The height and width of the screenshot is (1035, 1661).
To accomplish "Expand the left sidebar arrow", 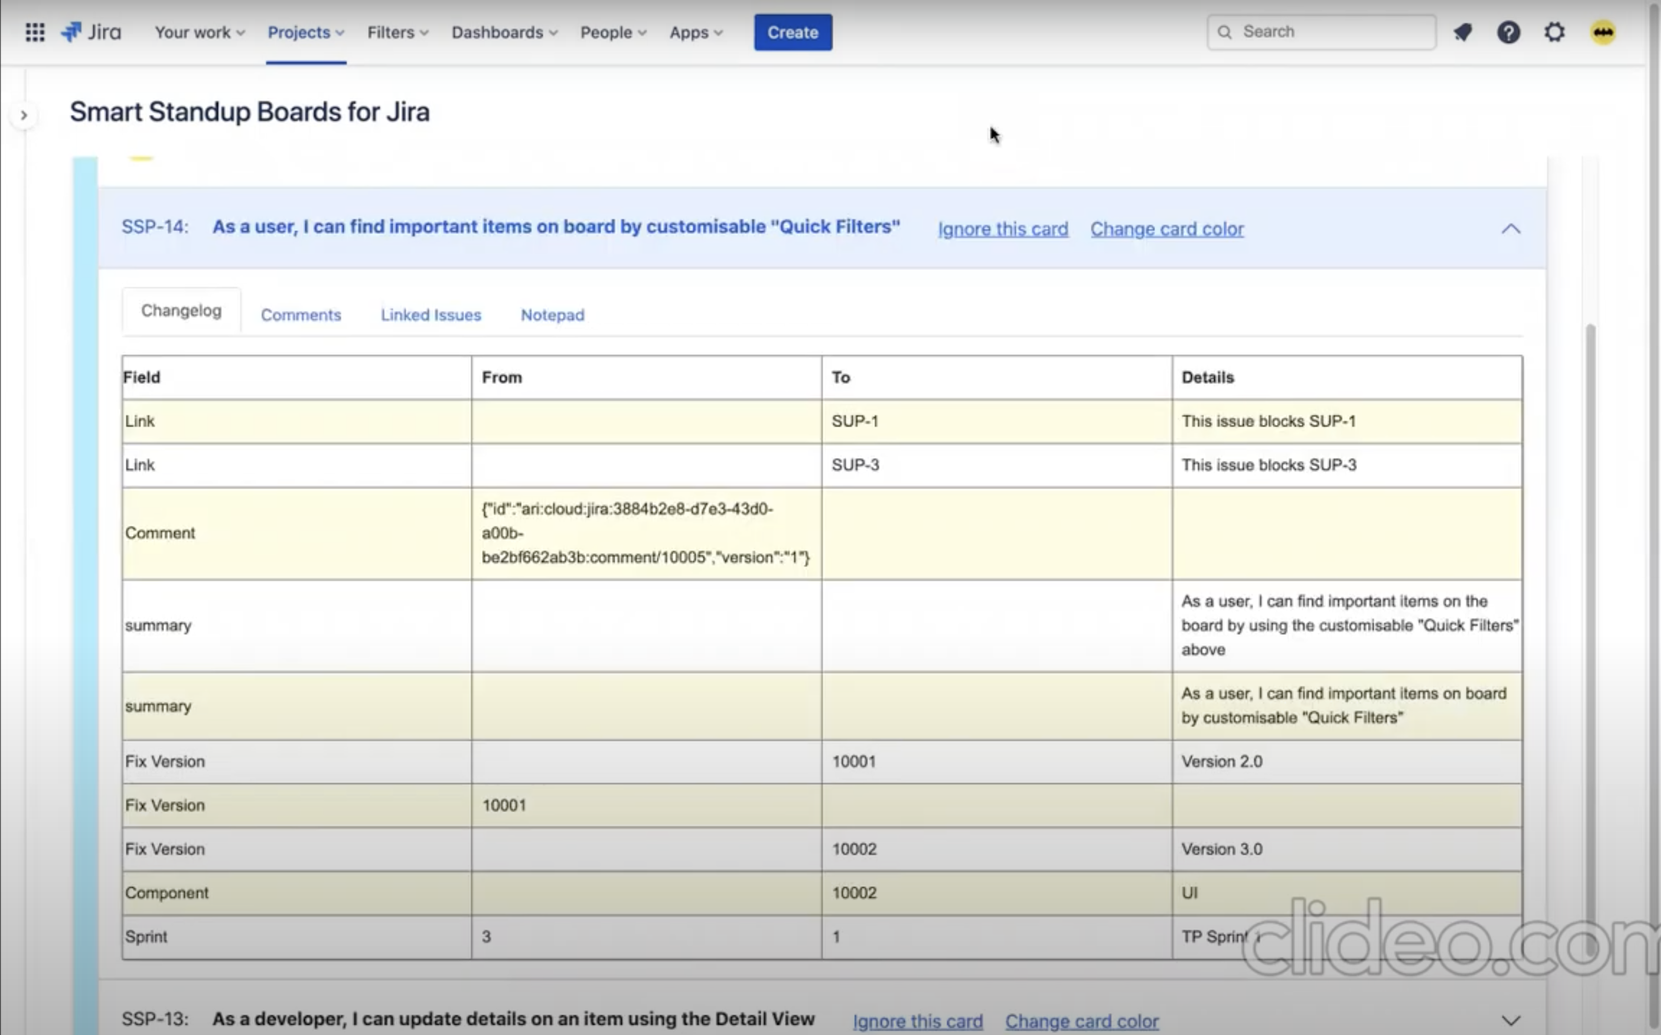I will (24, 115).
